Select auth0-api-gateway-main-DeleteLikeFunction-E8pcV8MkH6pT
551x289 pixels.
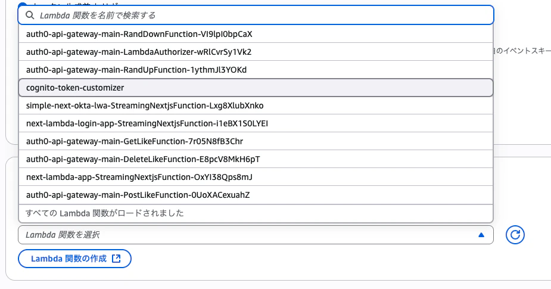(x=256, y=159)
